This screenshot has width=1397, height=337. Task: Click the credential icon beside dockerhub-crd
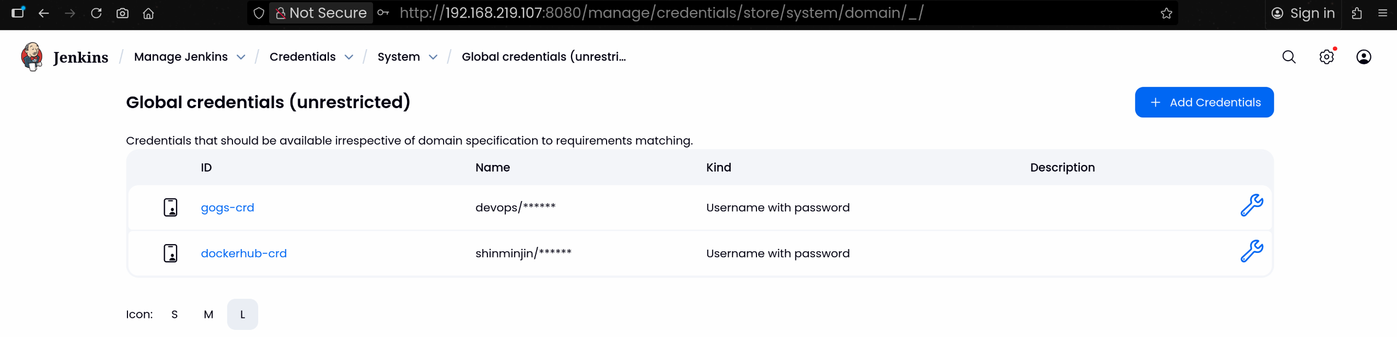(x=171, y=253)
